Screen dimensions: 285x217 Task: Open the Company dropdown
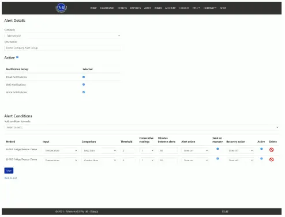(63, 36)
